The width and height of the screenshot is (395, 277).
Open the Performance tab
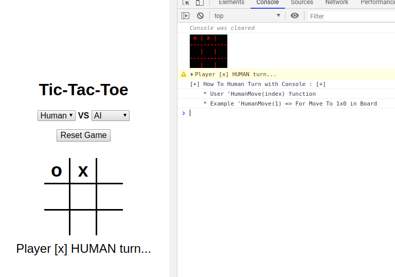click(378, 3)
